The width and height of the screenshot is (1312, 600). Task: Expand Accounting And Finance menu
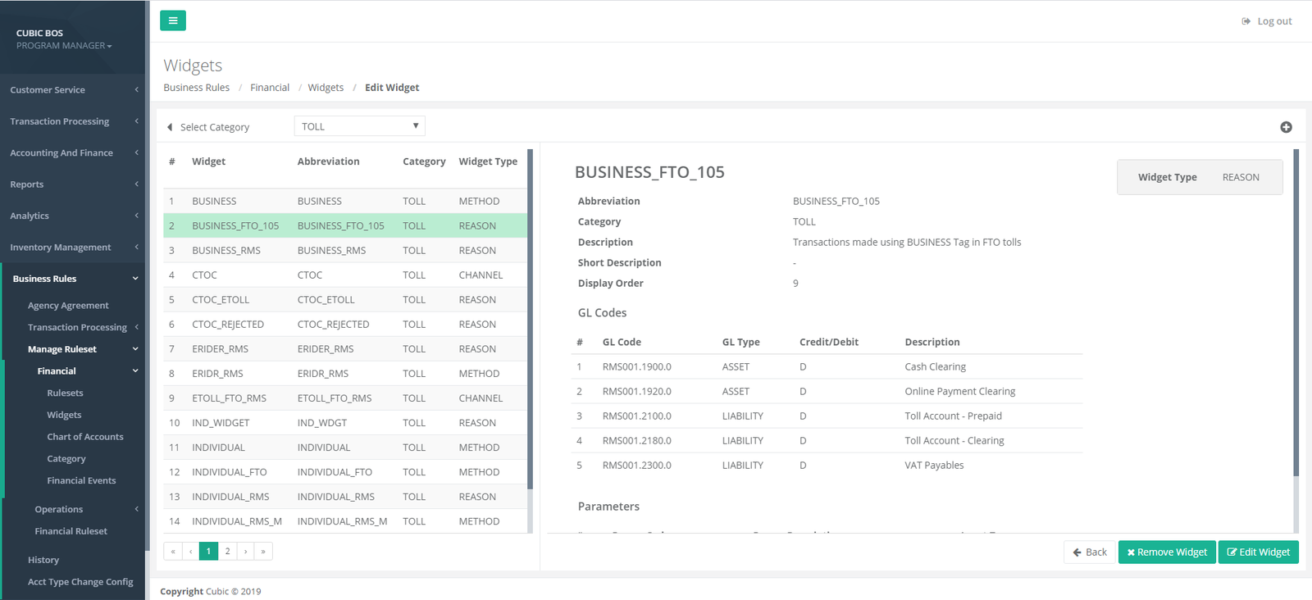coord(72,153)
